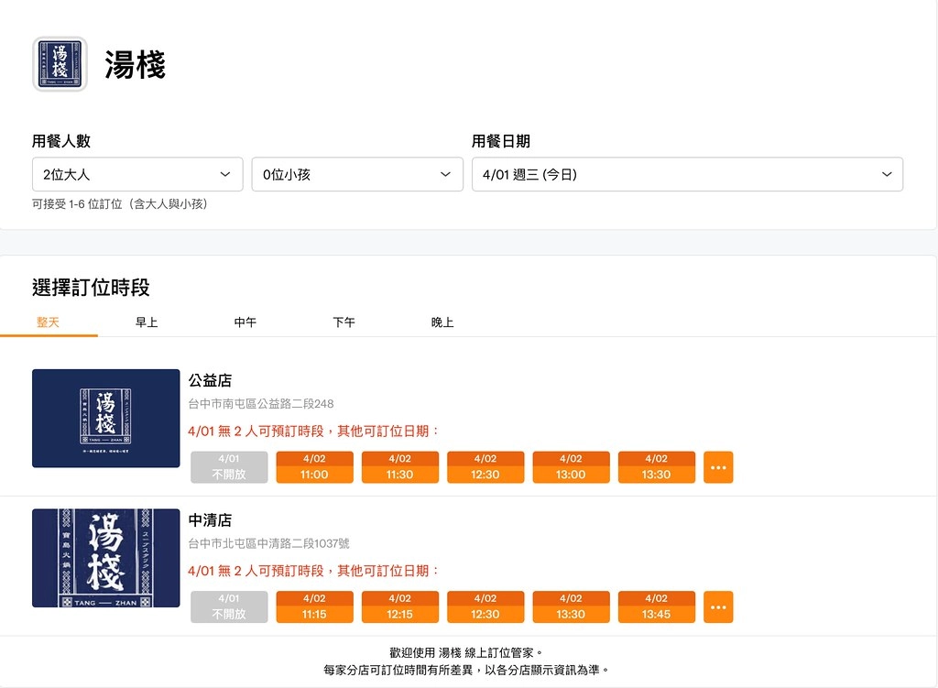Open the children count dropdown
Viewport: 938px width, 688px height.
(x=357, y=174)
